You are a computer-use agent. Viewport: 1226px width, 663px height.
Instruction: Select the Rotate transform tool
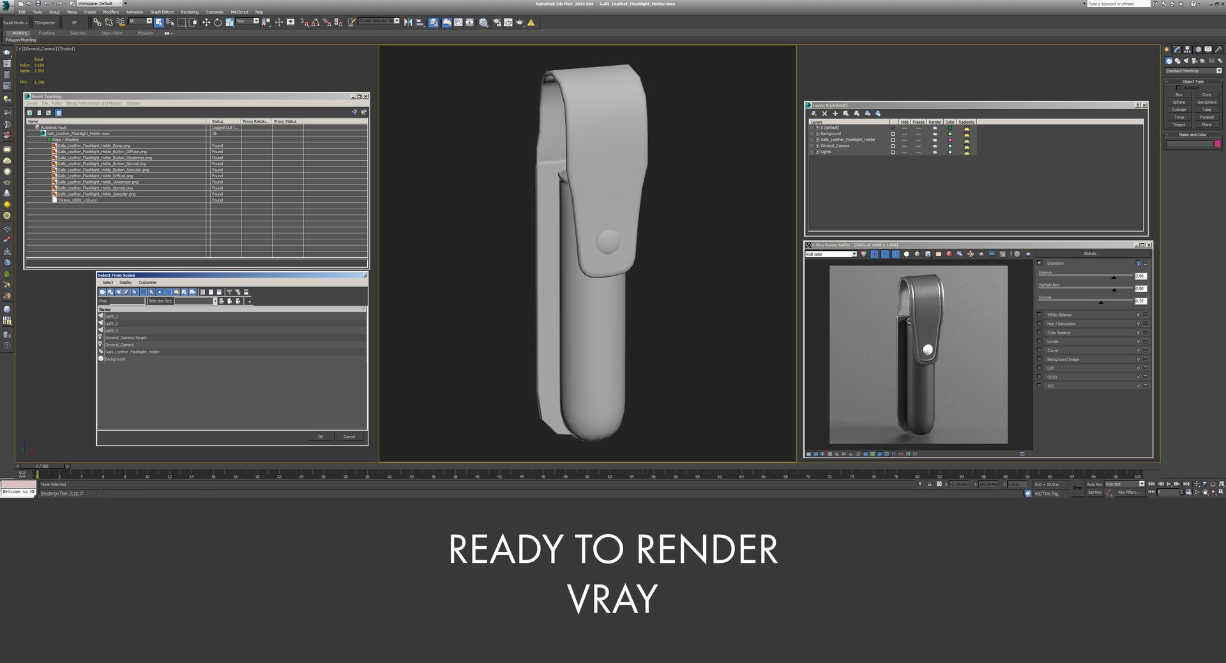click(218, 22)
